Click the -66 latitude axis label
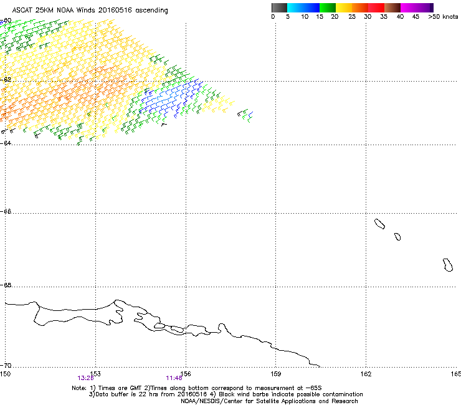461x405 pixels. point(6,211)
